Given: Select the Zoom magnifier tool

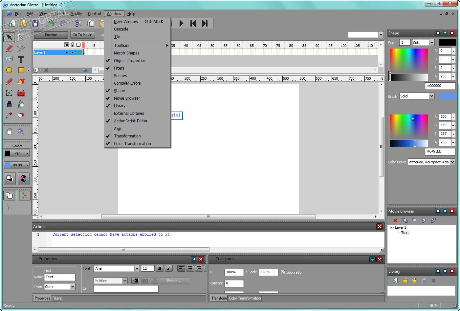Looking at the screenshot, I should (21, 132).
